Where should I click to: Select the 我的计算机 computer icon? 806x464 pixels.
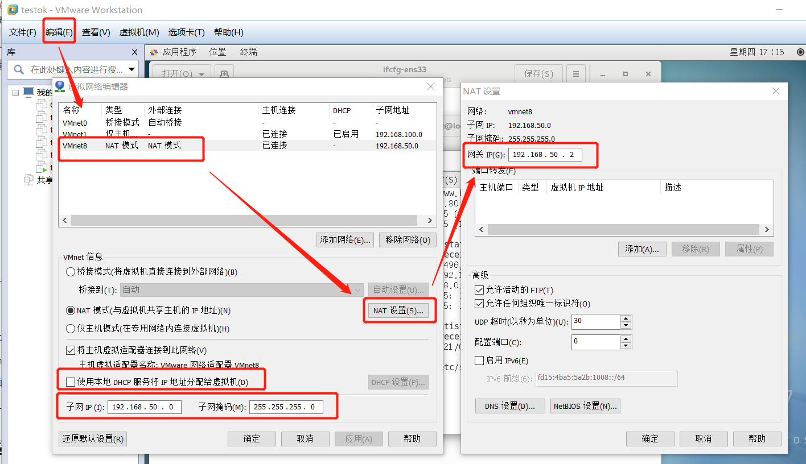coord(28,92)
